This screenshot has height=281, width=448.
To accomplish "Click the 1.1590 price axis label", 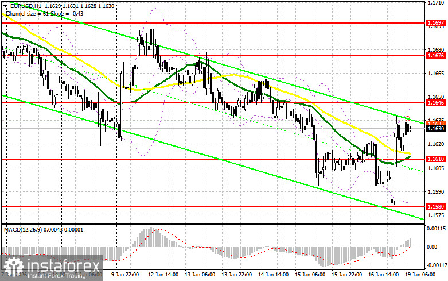I will click(436, 191).
